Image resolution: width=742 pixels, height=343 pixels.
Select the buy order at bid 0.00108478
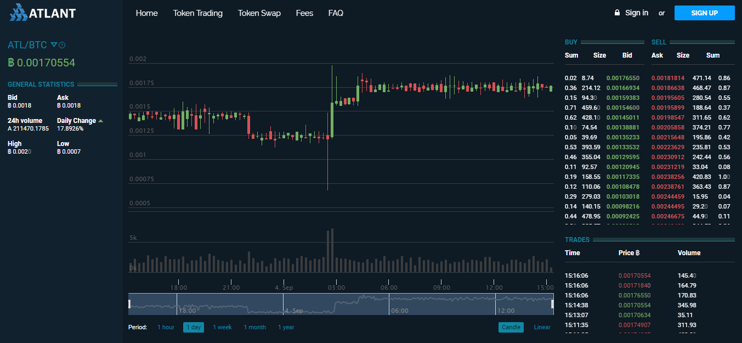pos(604,187)
